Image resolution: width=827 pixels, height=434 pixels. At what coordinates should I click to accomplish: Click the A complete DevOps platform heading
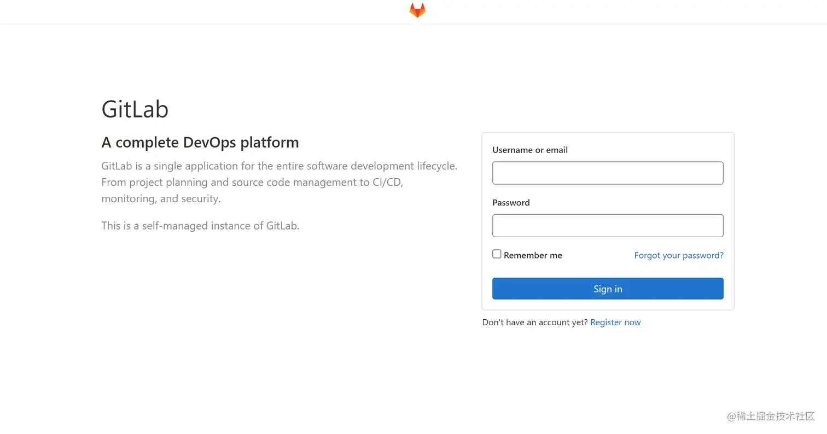[200, 142]
